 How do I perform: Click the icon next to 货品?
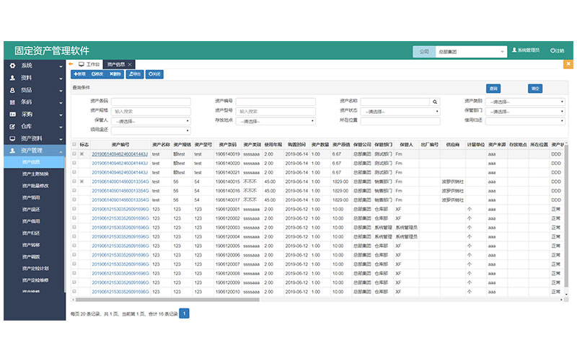point(12,90)
